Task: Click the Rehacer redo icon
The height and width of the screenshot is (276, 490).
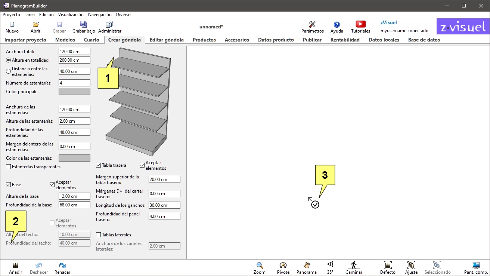Action: 62,266
